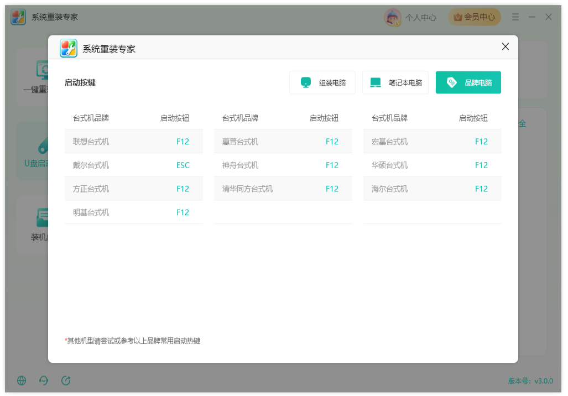This screenshot has width=568, height=396.
Task: Open the customer service headset icon
Action: pos(44,381)
